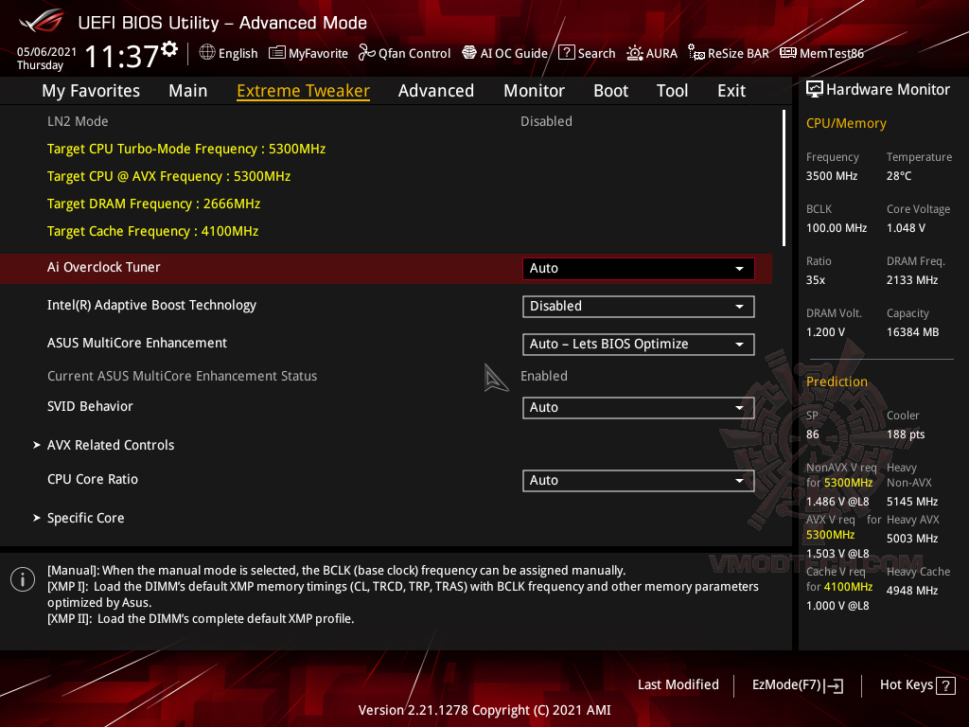Open ASUS MultiCore Enhancement dropdown

coord(639,344)
